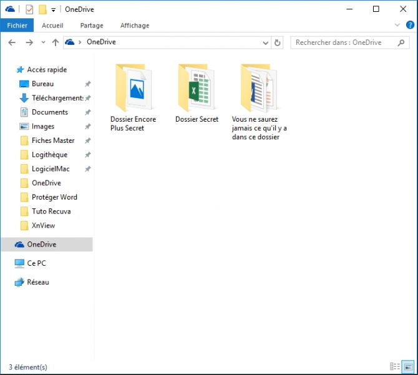
Task: Click the OneDrive path in address bar
Action: tap(101, 42)
